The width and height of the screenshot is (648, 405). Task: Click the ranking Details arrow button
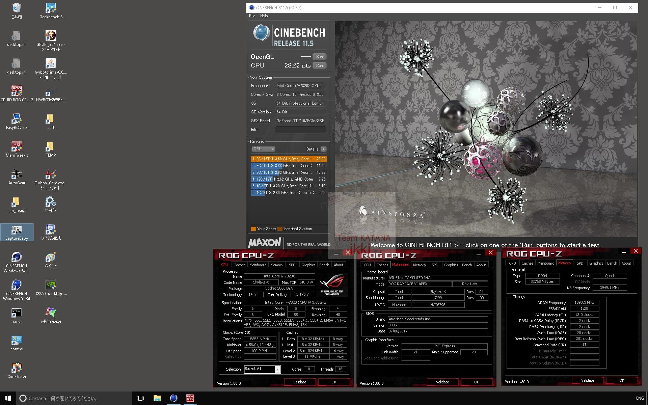pos(324,149)
